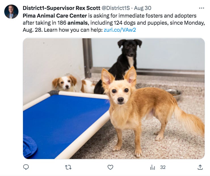
Task: Share the tweet using the upload arrow icon
Action: point(200,167)
